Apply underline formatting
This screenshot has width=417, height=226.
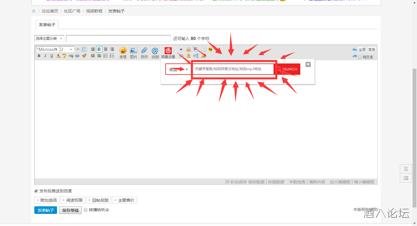tap(52, 56)
